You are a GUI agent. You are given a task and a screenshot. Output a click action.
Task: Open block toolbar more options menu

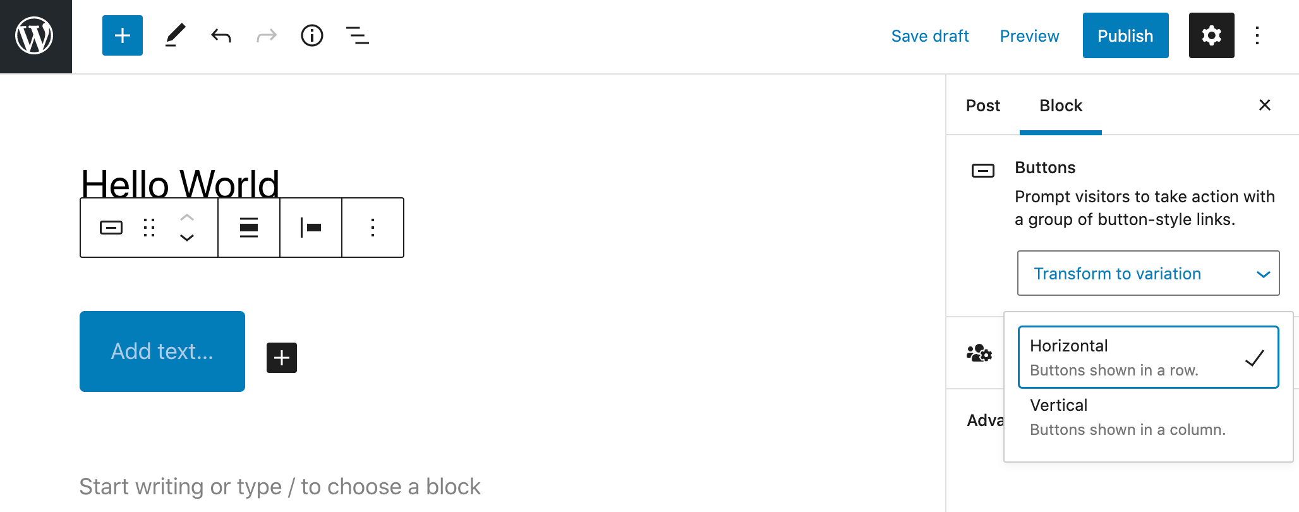pos(373,228)
